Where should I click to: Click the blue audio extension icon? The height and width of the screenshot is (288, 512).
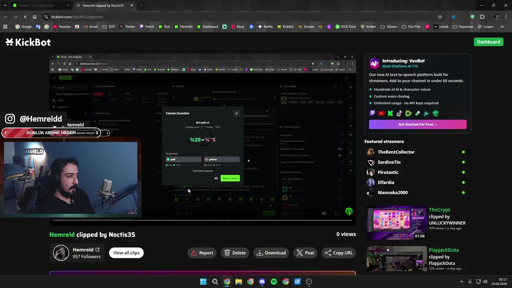pos(453,17)
